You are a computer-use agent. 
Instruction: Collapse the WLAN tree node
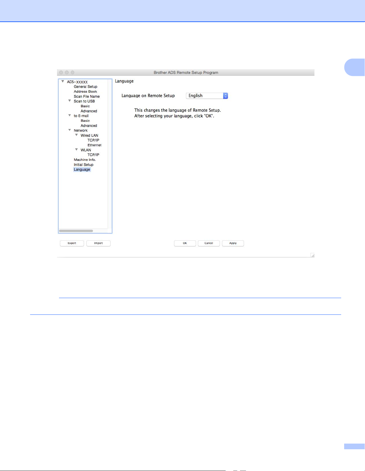[x=76, y=150]
